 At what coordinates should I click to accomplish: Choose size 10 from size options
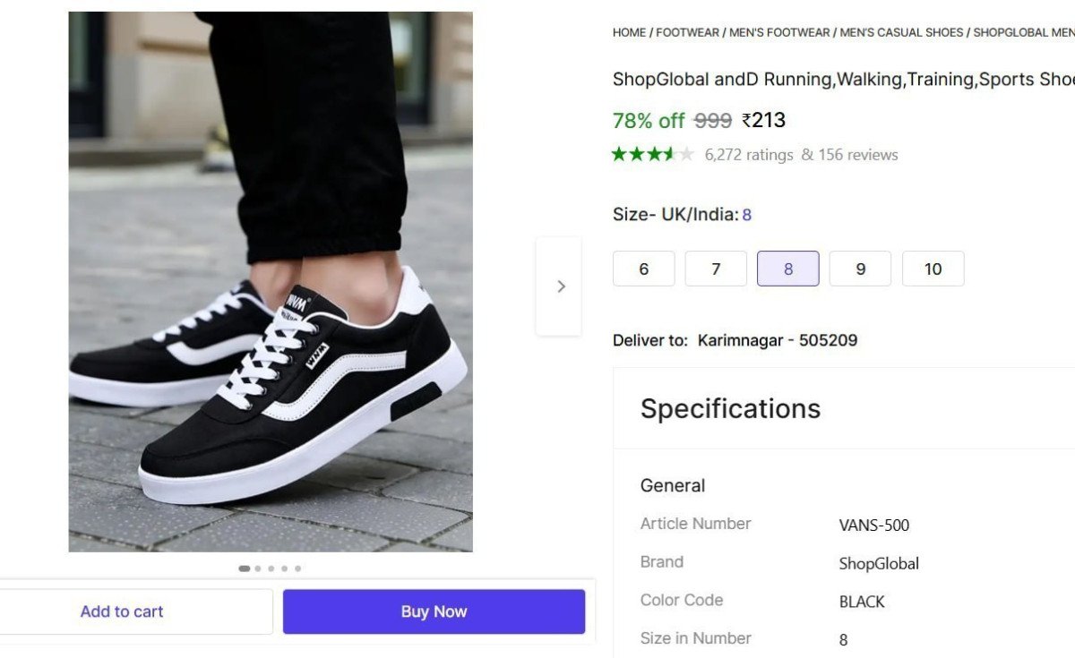933,269
